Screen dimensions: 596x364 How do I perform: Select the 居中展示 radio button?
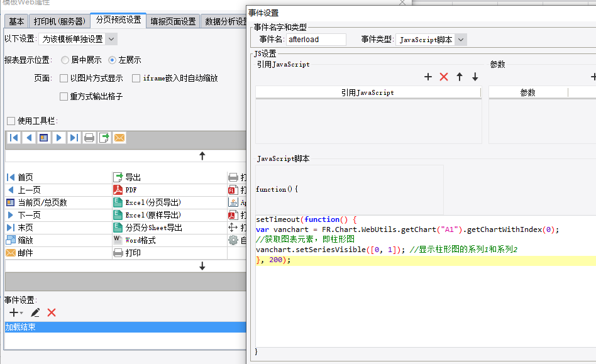point(65,60)
